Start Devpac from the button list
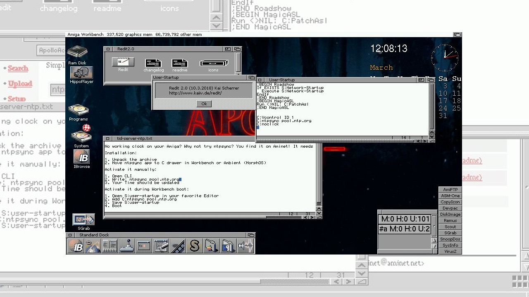Image resolution: width=529 pixels, height=297 pixels. point(450,208)
